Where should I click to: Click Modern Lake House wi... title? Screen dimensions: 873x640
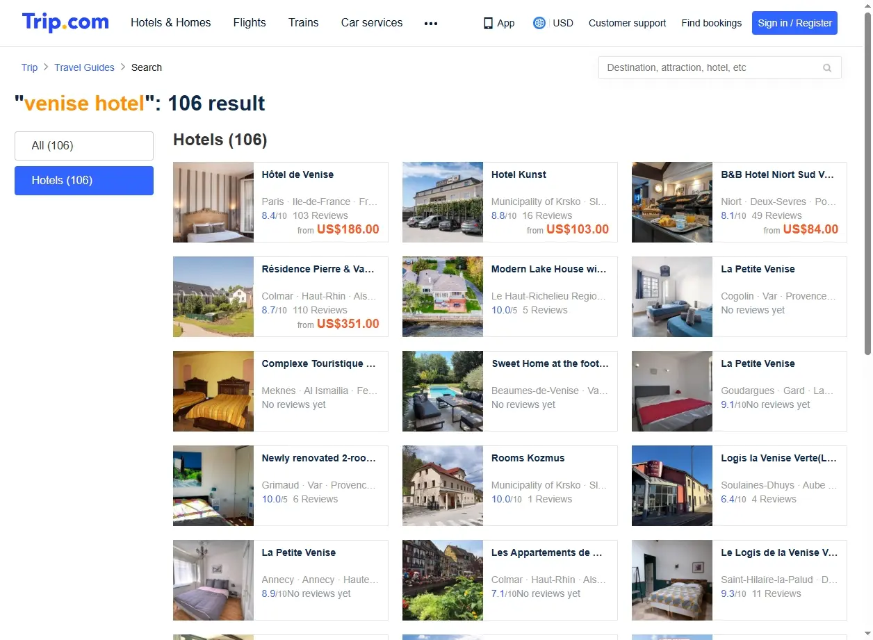[548, 269]
